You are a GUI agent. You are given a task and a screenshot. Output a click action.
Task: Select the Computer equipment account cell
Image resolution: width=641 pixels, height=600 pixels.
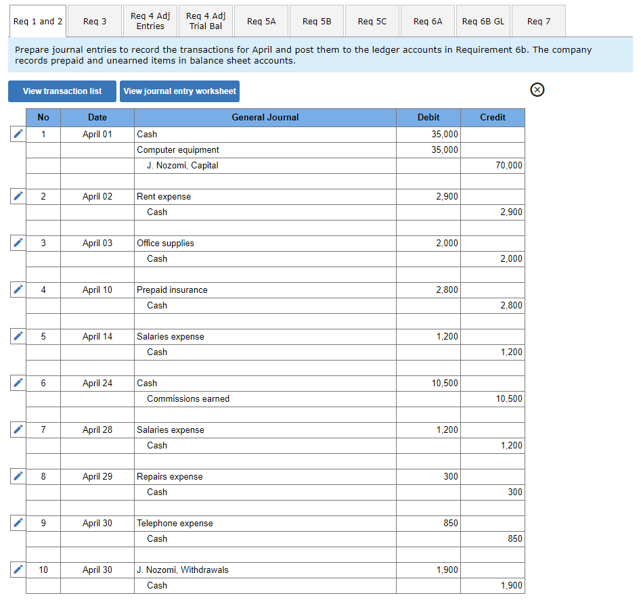[265, 150]
